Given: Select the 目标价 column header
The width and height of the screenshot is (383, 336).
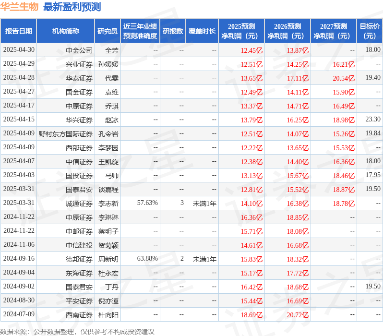Looking at the screenshot, I should click(370, 31).
